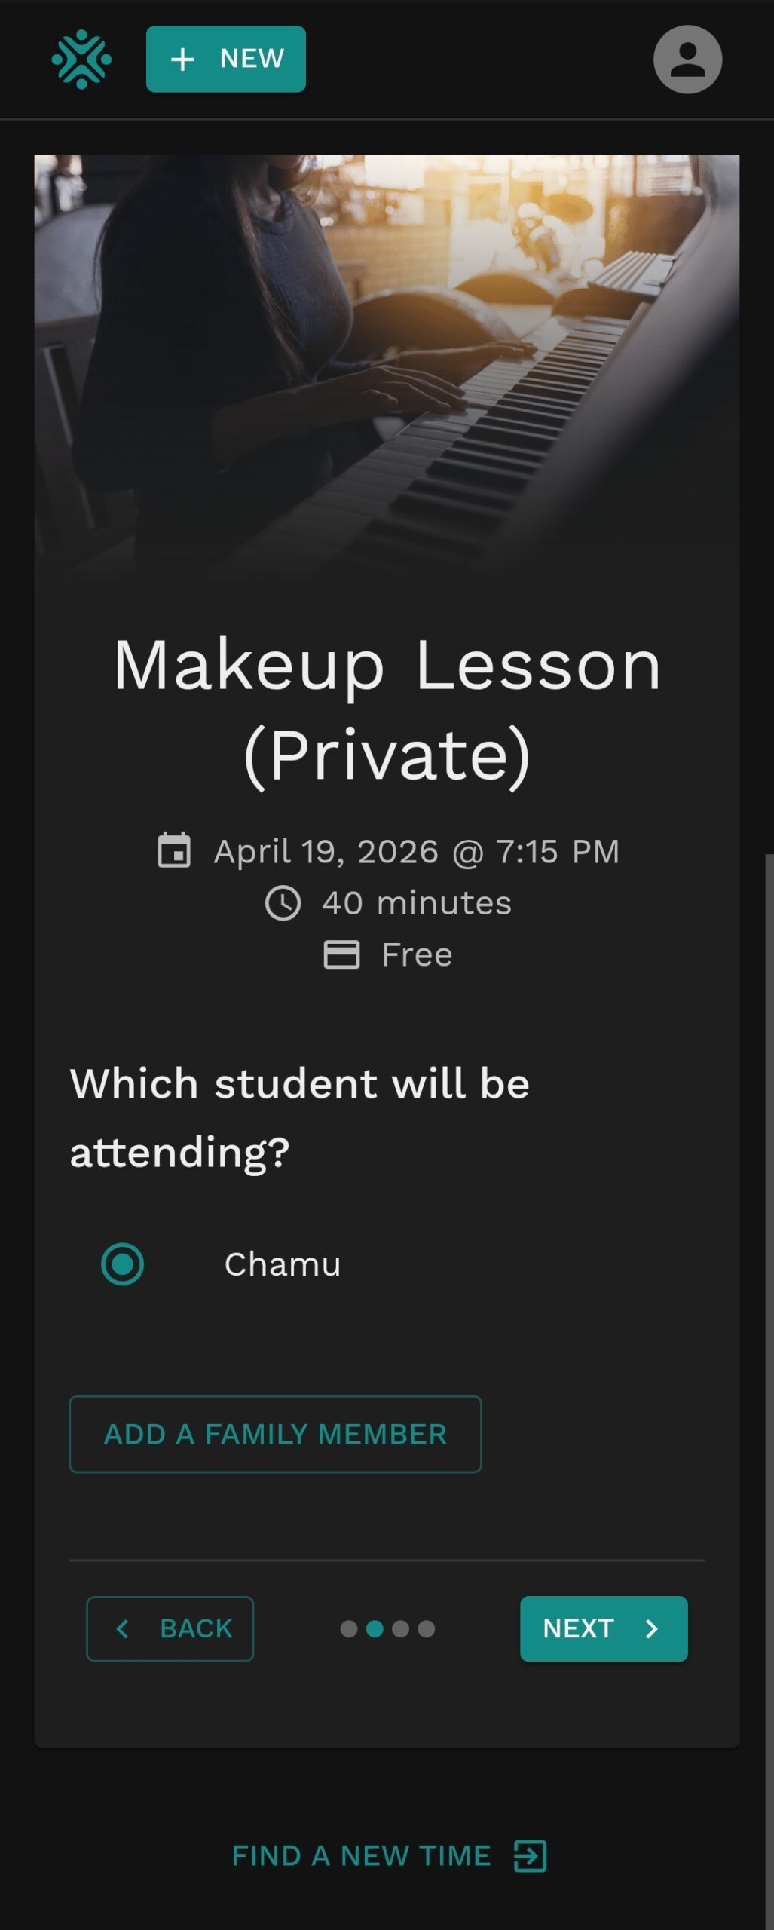
Task: Jump to the third step dot
Action: tap(400, 1629)
